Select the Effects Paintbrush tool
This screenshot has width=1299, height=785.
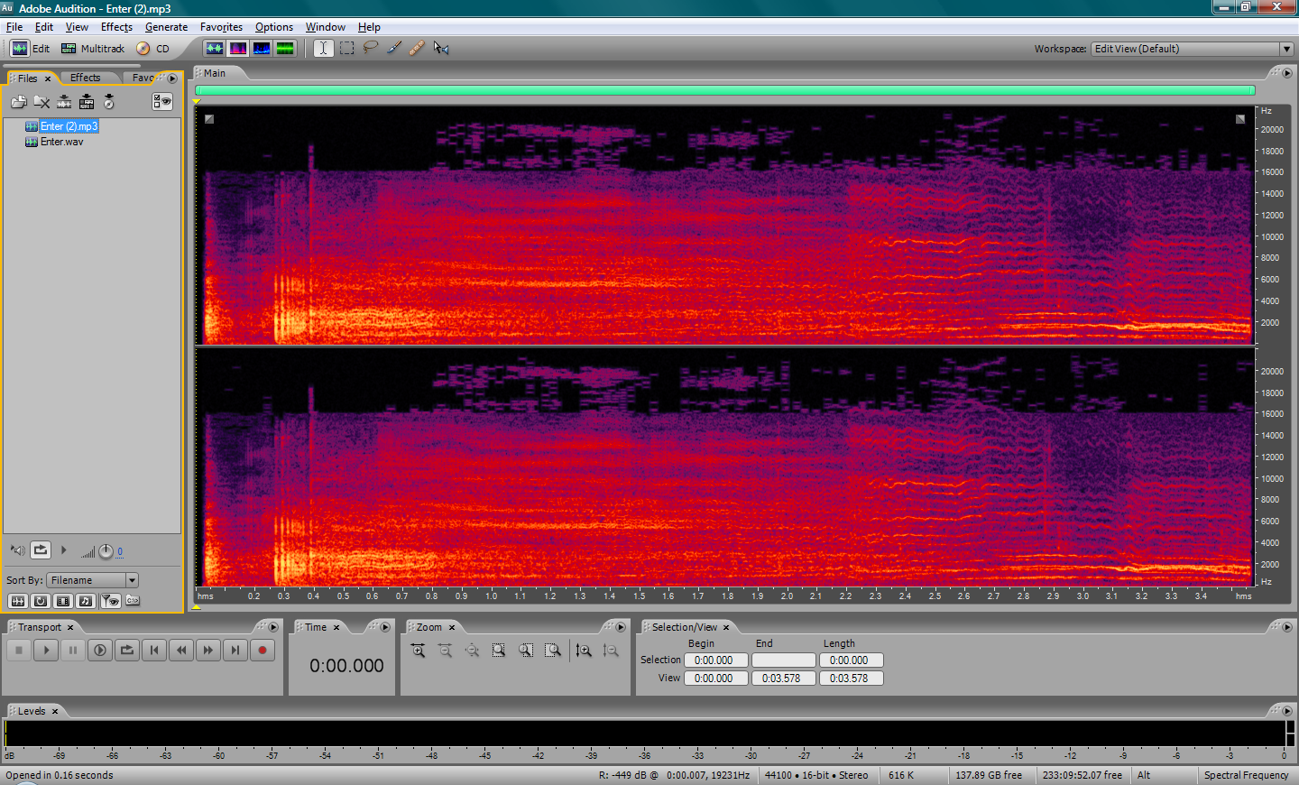(x=394, y=49)
